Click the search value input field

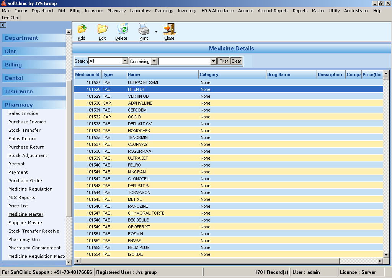185,61
